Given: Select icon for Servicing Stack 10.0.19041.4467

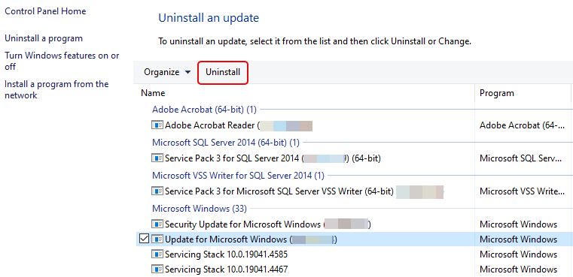Looking at the screenshot, I should (157, 269).
